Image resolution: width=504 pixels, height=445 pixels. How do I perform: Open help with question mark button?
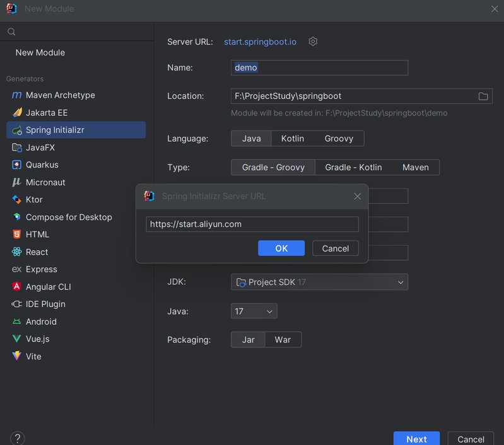[x=18, y=438]
